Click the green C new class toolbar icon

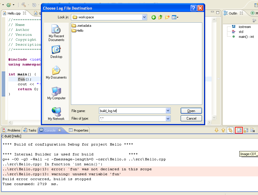(9, 5)
